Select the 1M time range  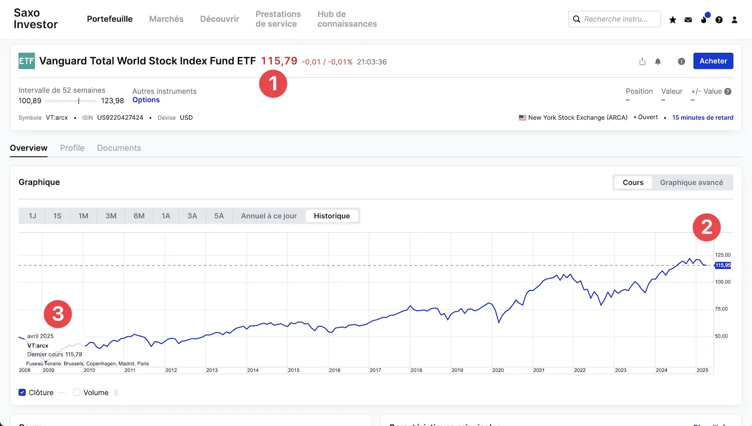point(83,216)
